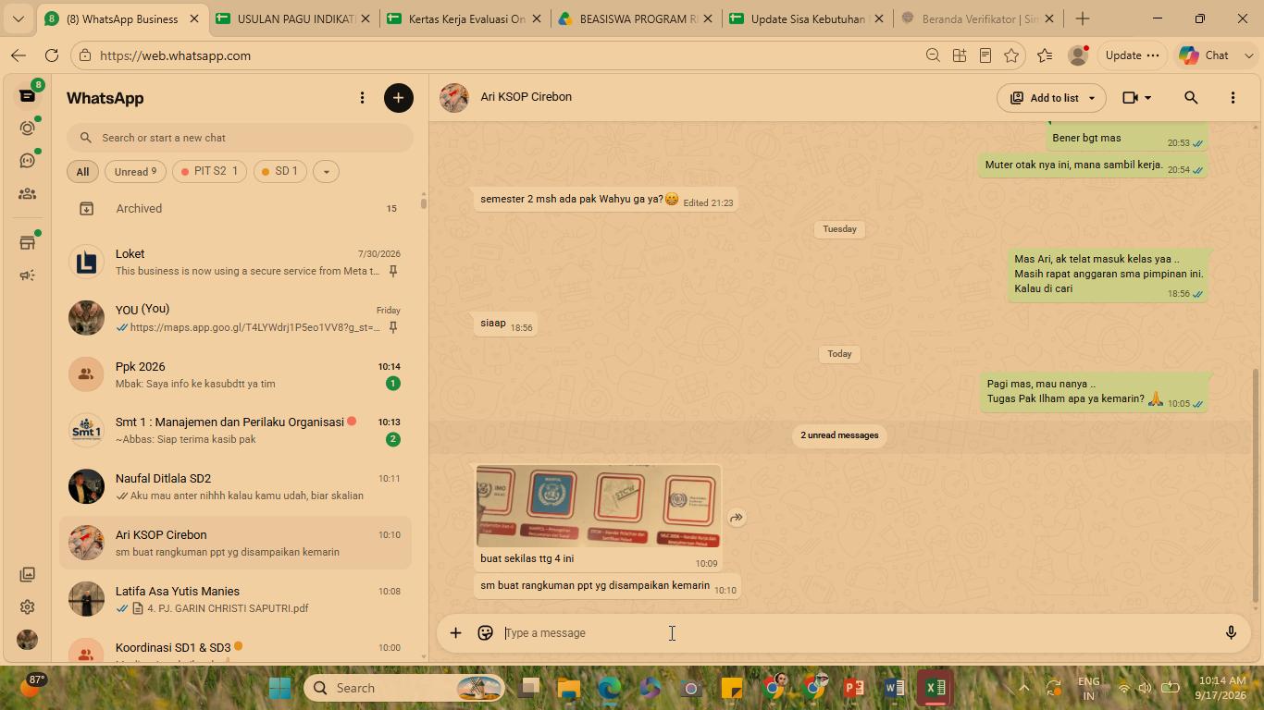This screenshot has height=710, width=1264.
Task: Open Communities icon in left sidebar
Action: (27, 194)
